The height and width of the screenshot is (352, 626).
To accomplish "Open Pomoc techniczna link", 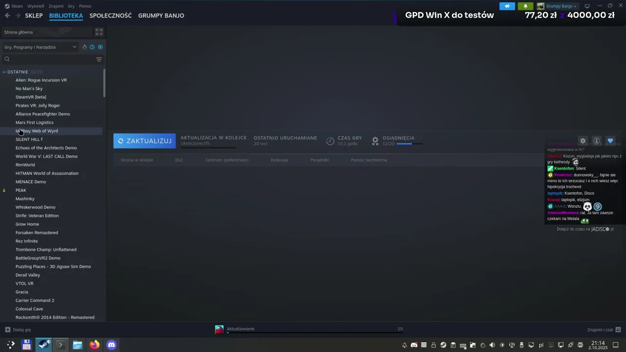I will [x=369, y=160].
